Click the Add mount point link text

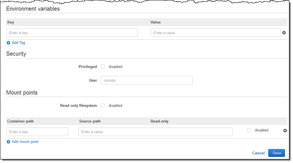pos(25,142)
